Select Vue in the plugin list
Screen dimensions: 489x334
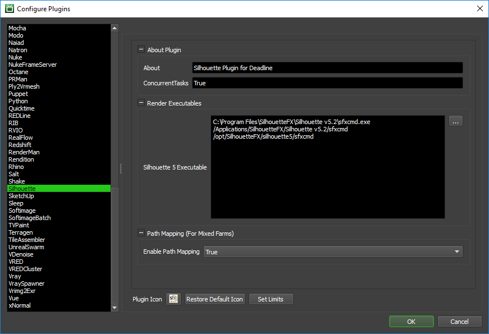[59, 298]
